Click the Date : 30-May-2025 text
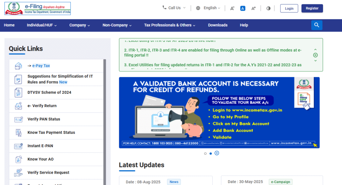This screenshot has height=185, width=342. pyautogui.click(x=245, y=182)
